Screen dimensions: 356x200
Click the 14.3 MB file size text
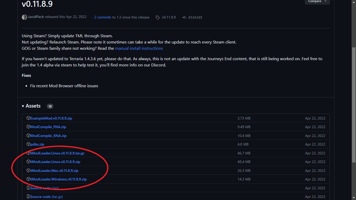pos(244,179)
